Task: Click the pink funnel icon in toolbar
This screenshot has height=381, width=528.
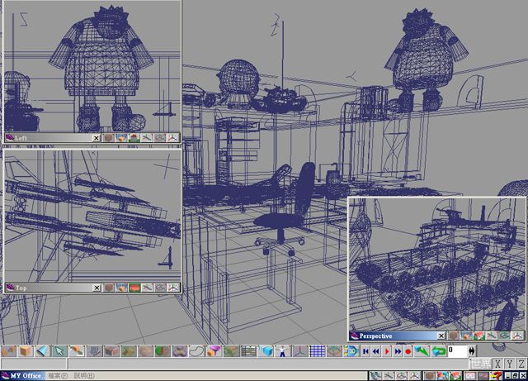Action: point(213,351)
